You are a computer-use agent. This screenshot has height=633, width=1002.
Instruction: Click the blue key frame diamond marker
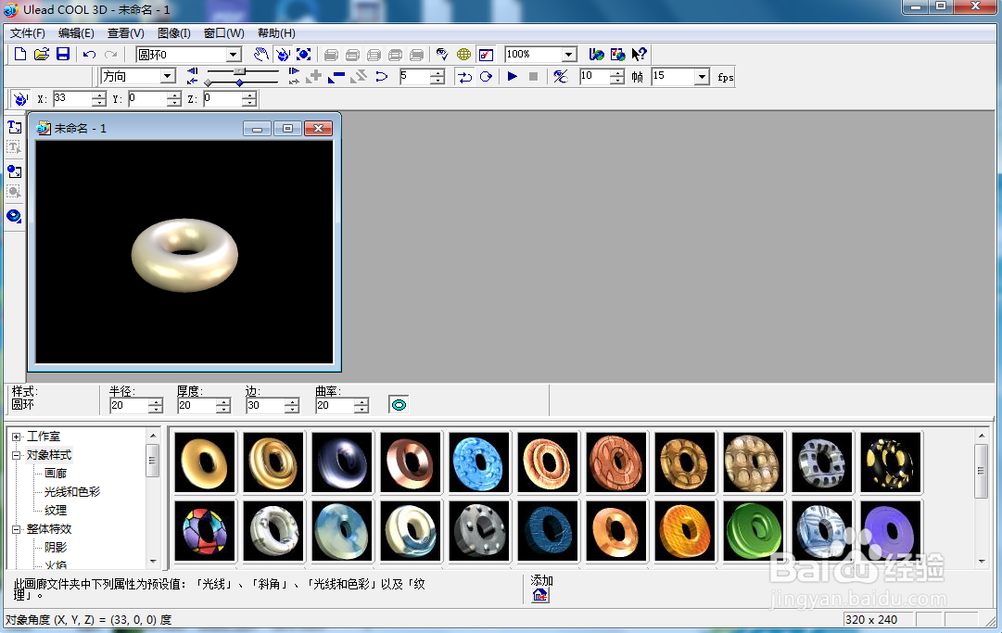(240, 83)
